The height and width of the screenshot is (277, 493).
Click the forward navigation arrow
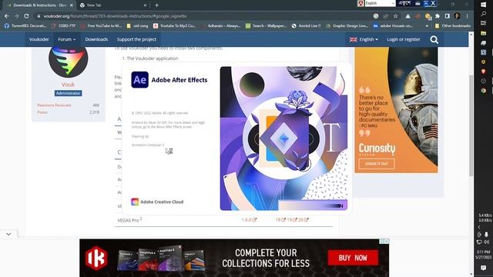pyautogui.click(x=16, y=16)
